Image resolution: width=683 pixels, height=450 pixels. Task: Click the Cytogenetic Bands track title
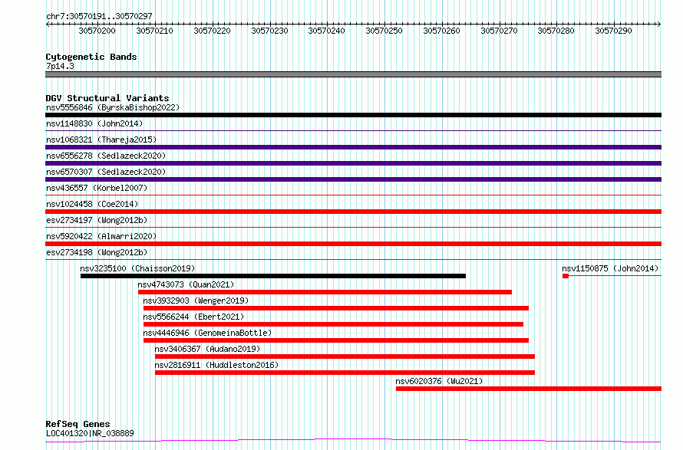(91, 57)
